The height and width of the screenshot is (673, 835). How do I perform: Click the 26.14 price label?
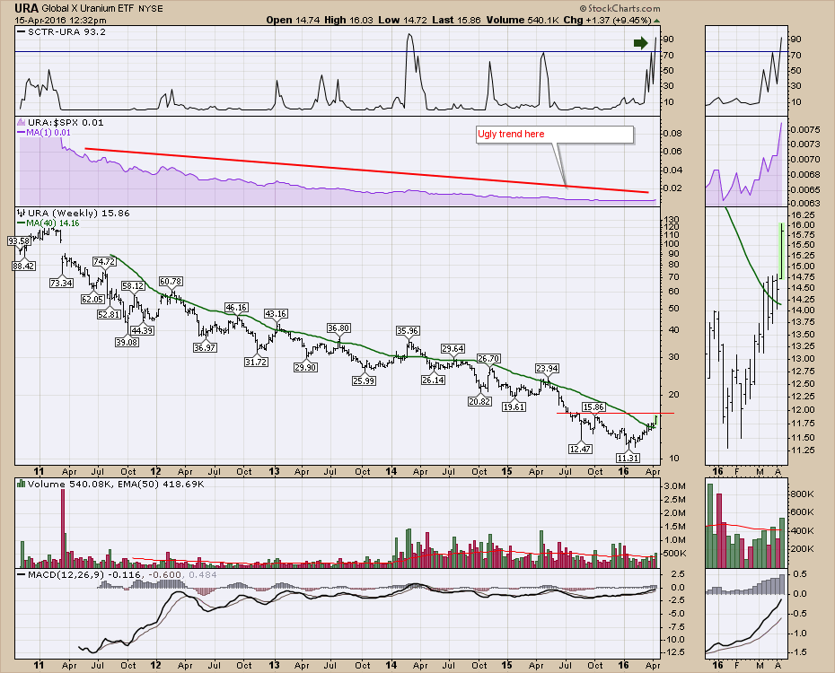[433, 380]
